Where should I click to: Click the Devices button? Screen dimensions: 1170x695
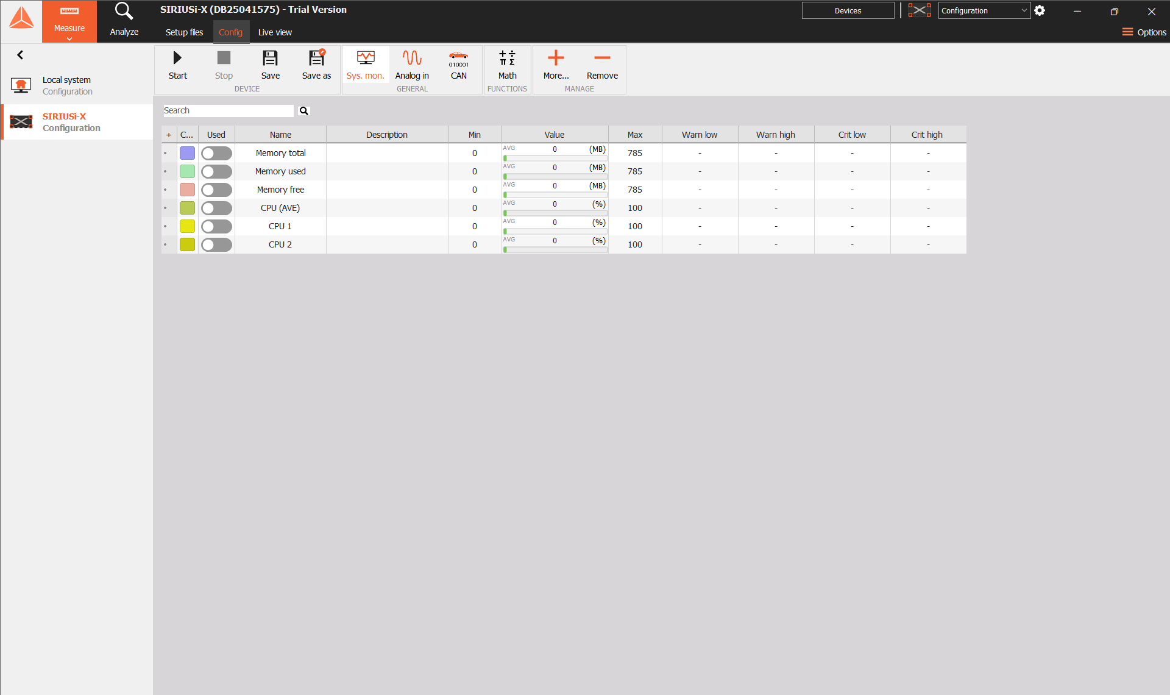[x=848, y=11]
